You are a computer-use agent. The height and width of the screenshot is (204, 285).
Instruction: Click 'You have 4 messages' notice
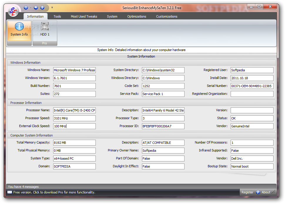pyautogui.click(x=23, y=187)
